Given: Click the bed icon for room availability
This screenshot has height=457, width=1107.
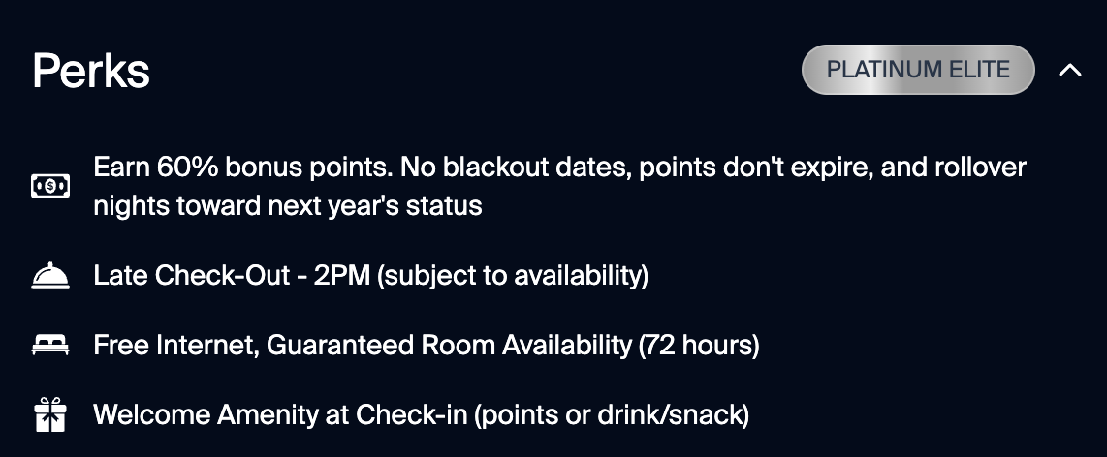Looking at the screenshot, I should coord(49,346).
